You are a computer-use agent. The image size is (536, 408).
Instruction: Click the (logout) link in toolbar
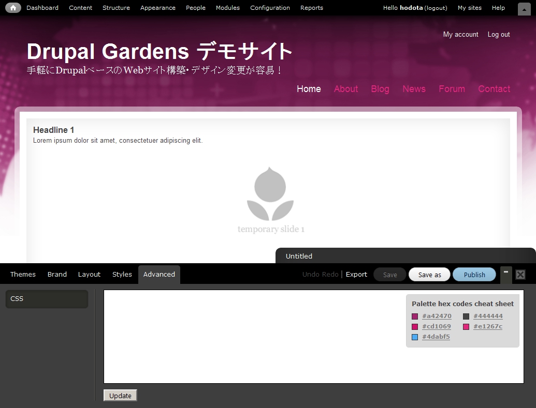click(436, 8)
